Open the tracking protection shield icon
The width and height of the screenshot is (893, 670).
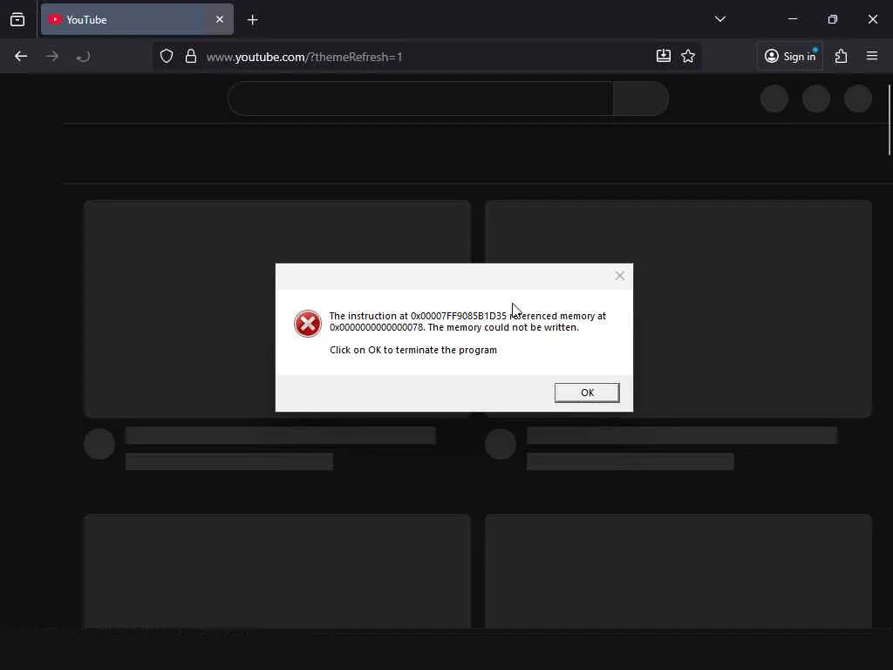(x=167, y=57)
